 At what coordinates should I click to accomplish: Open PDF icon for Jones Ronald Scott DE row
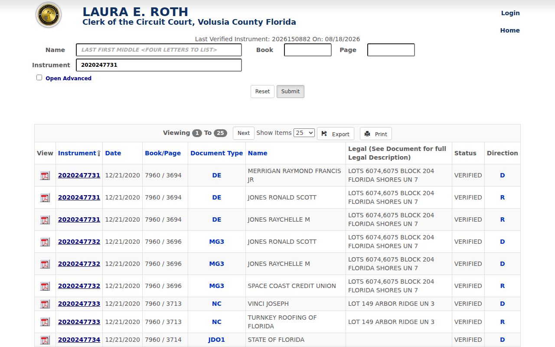45,198
